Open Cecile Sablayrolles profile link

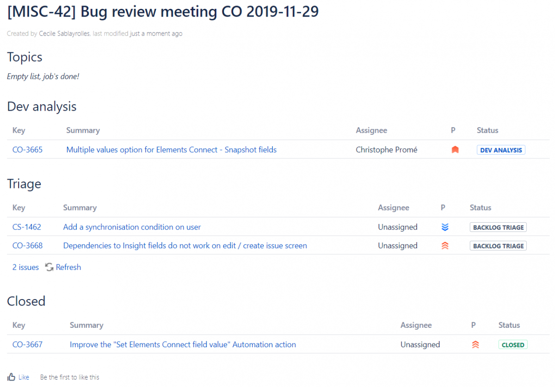point(64,33)
